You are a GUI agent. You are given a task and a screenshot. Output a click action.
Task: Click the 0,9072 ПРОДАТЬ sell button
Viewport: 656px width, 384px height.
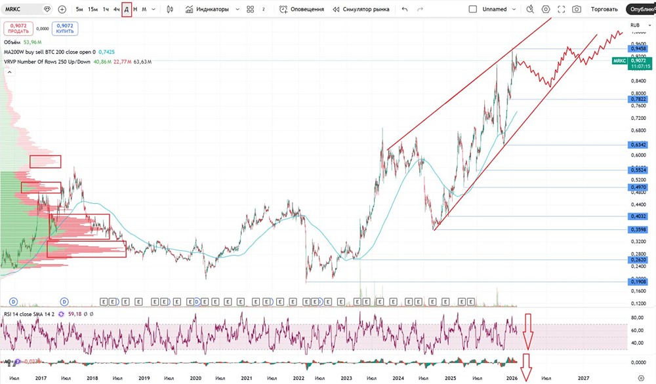(x=18, y=28)
